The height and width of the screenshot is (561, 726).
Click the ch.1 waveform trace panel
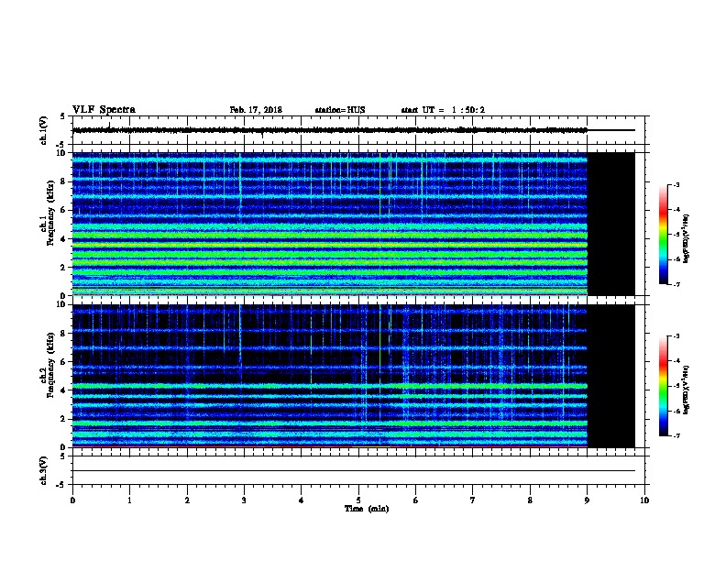click(x=358, y=130)
